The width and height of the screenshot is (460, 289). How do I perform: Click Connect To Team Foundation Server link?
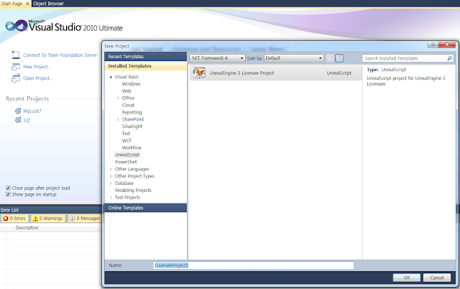click(60, 55)
